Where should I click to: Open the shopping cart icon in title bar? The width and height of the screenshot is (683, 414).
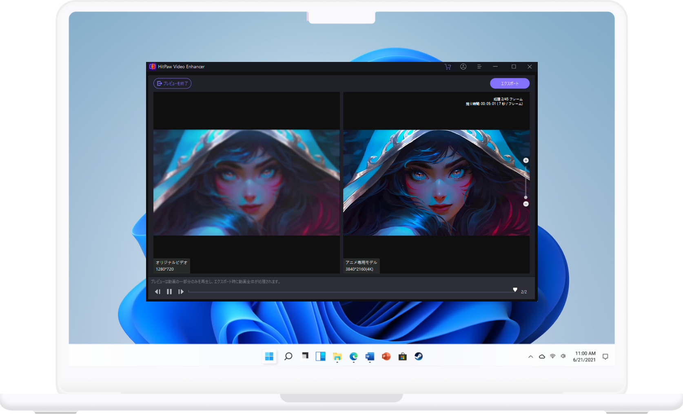[x=448, y=67]
